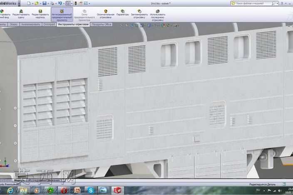
Task: Open render Параметры
Action: point(123,13)
